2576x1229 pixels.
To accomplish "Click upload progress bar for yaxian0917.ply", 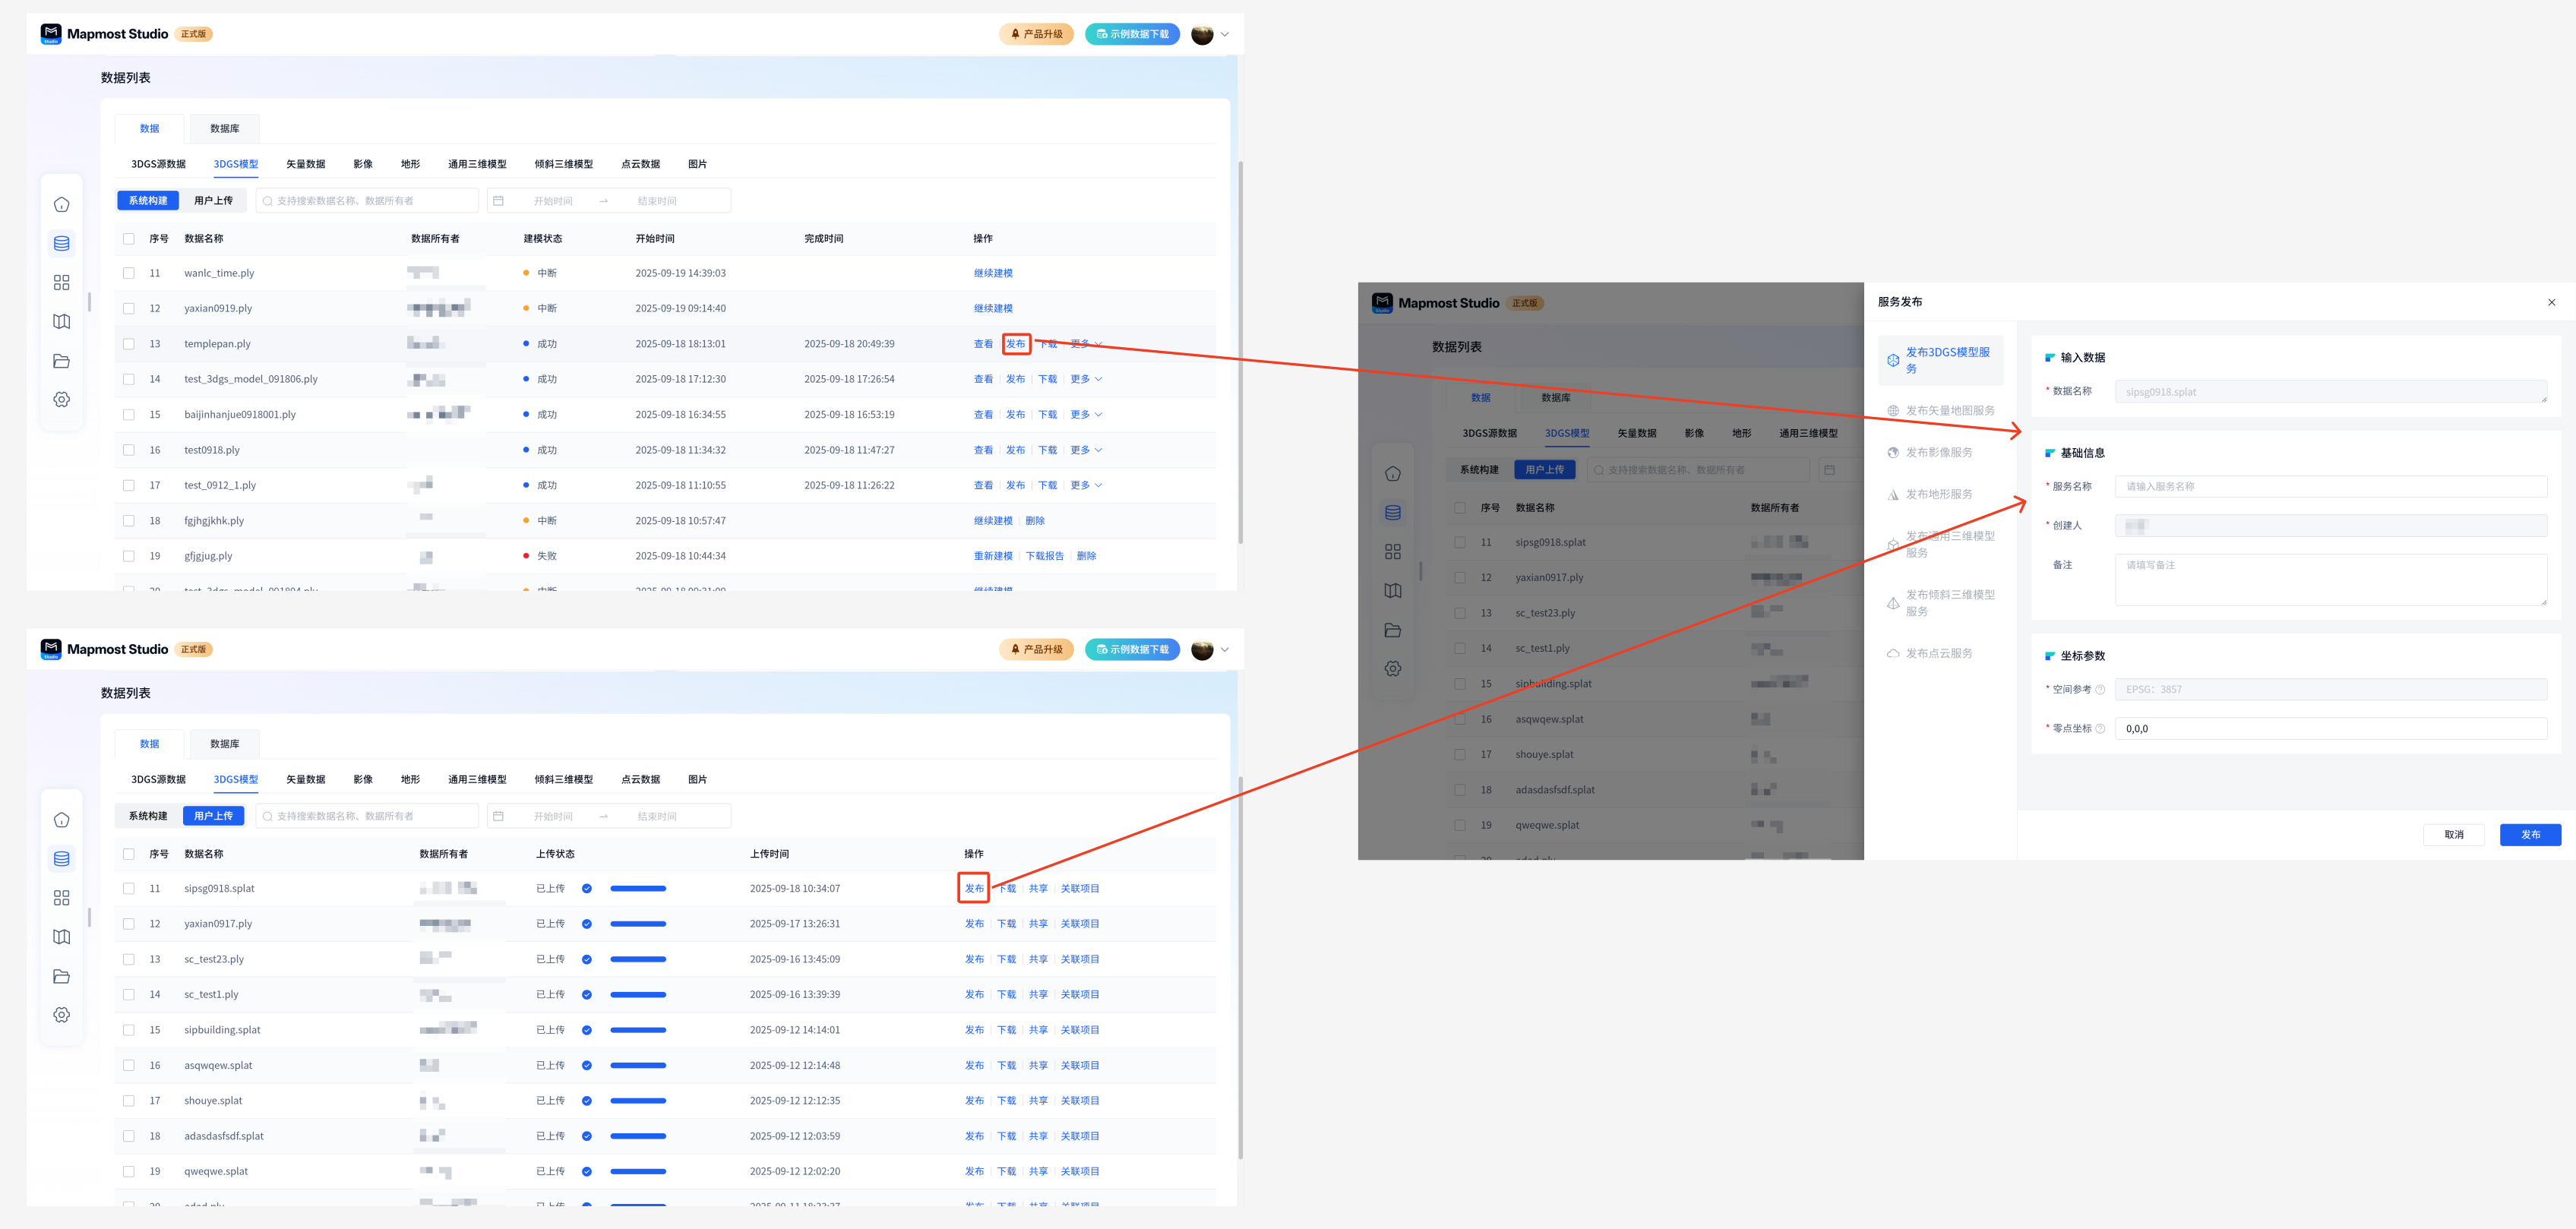I will coord(637,924).
